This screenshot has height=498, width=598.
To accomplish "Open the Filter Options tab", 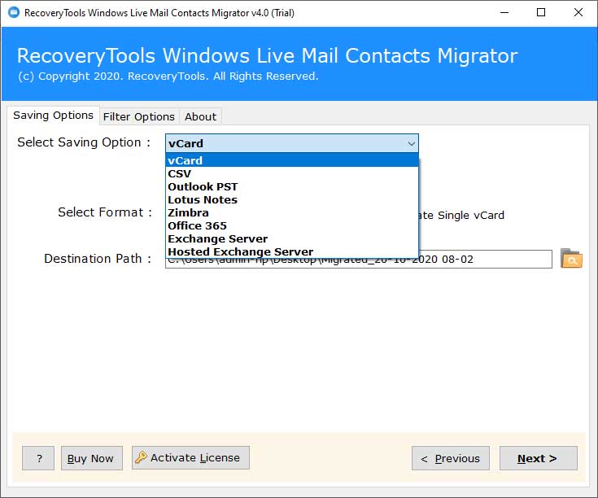I will tap(139, 116).
